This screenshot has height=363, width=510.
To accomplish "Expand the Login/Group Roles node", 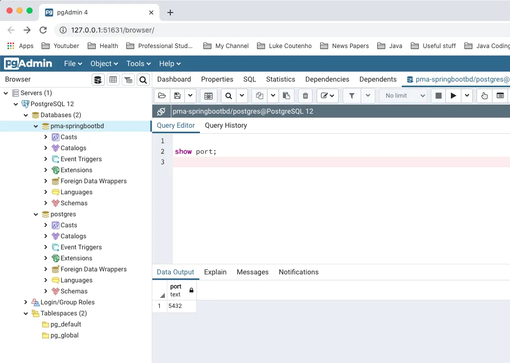I will (26, 302).
